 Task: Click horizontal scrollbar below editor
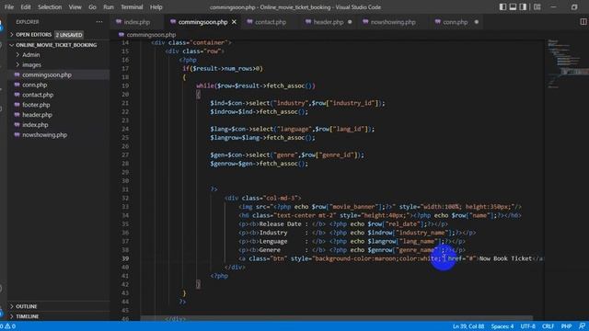[x=336, y=318]
